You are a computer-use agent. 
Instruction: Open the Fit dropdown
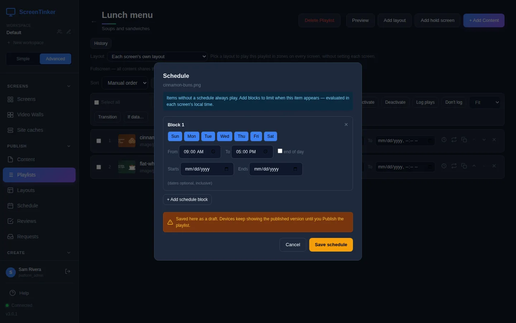point(485,102)
